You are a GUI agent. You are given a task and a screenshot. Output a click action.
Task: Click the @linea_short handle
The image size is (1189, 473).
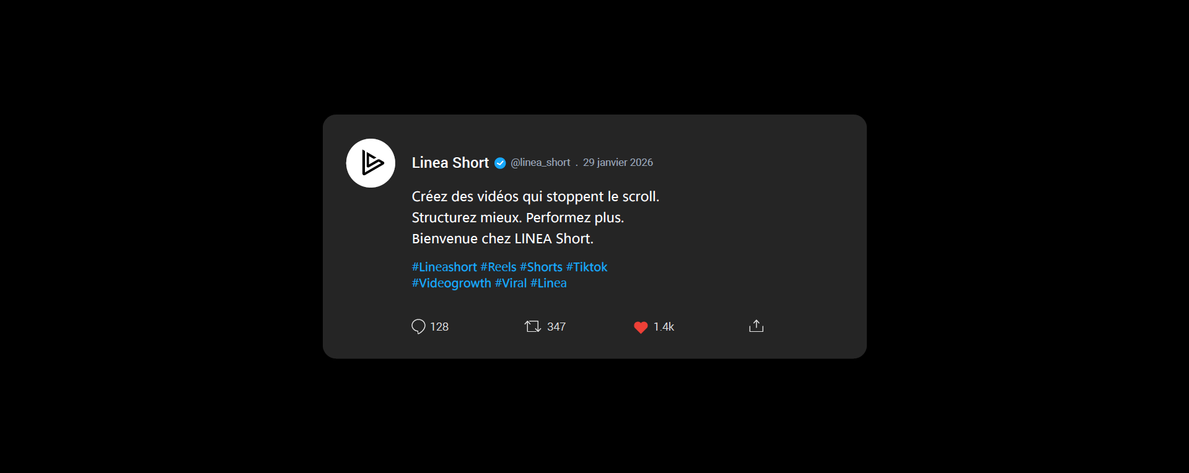(540, 162)
